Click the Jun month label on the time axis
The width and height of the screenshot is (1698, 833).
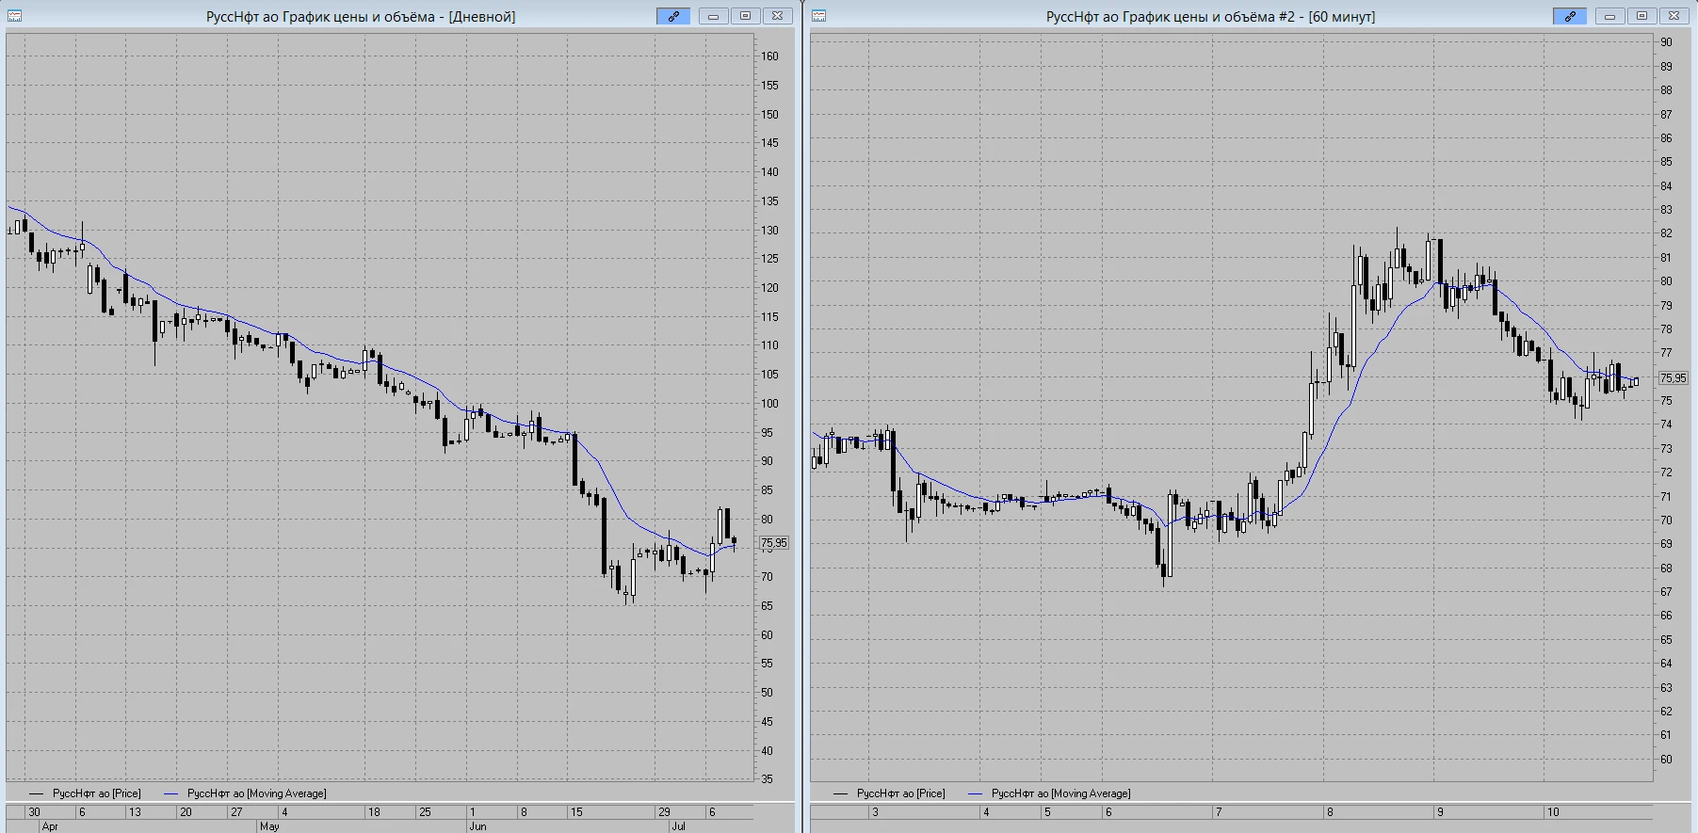[x=477, y=826]
